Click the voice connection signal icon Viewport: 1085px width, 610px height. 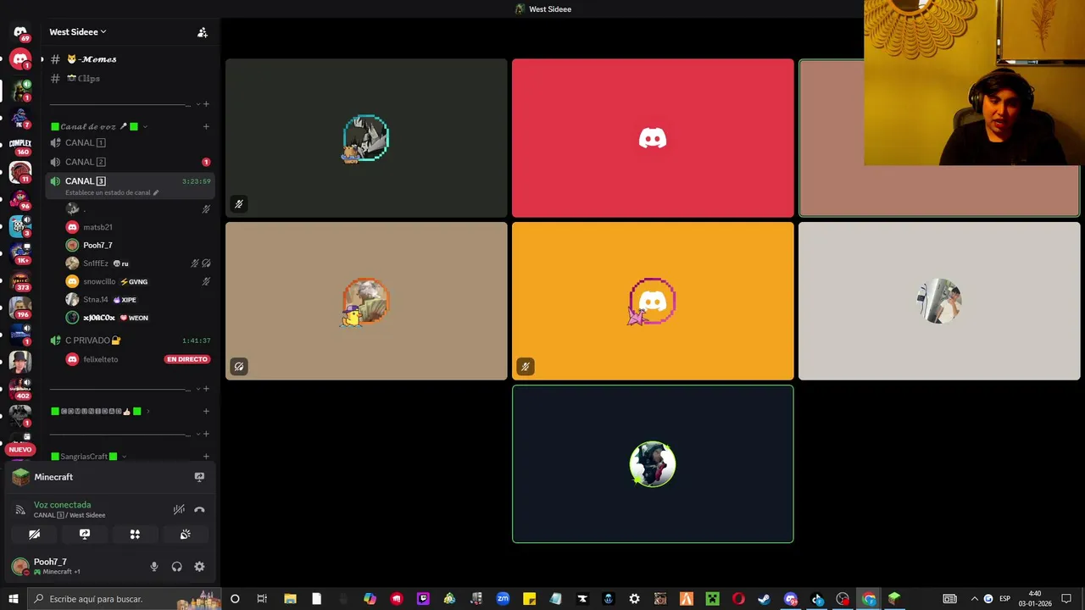20,510
